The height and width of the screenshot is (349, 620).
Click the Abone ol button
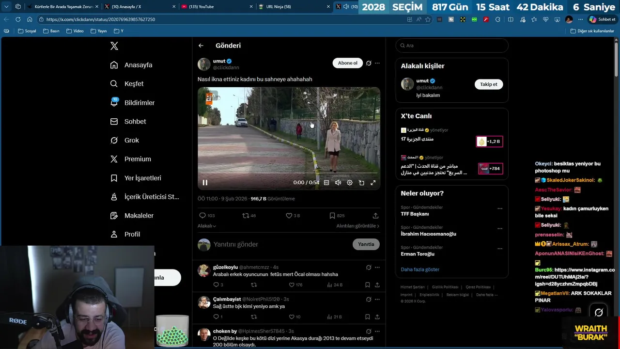pos(347,63)
